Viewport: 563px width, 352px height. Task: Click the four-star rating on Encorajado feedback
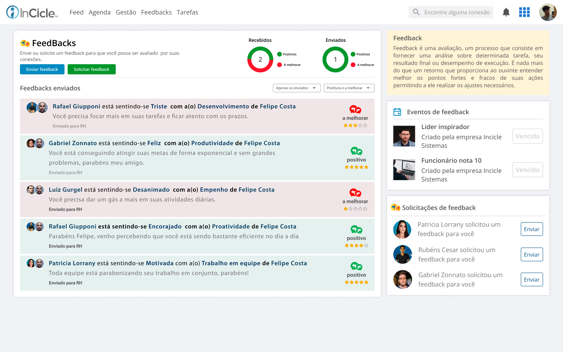click(x=356, y=246)
